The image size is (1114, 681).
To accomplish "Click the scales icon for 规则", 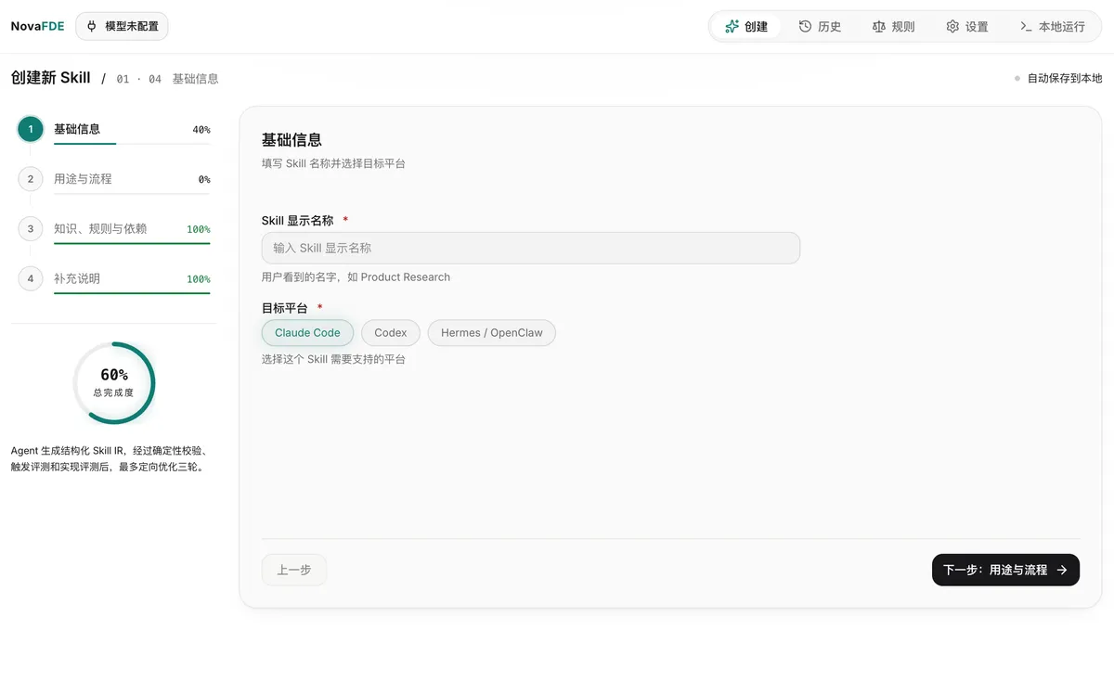I will (879, 26).
